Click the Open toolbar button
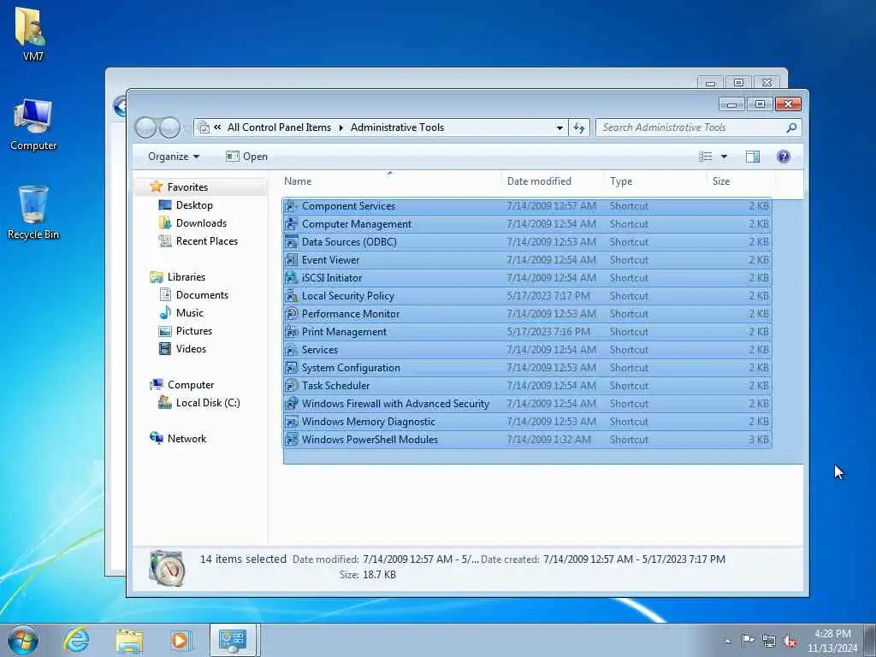This screenshot has height=657, width=876. [x=246, y=157]
